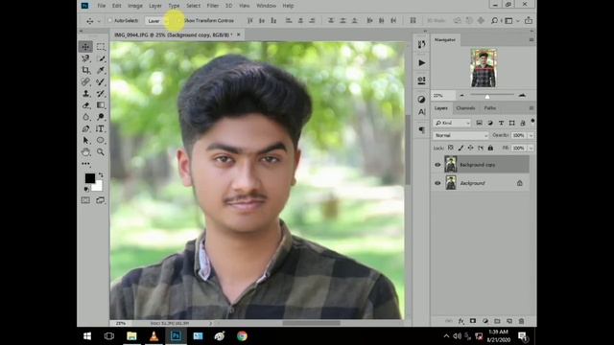
Task: Open the Image menu
Action: click(135, 6)
